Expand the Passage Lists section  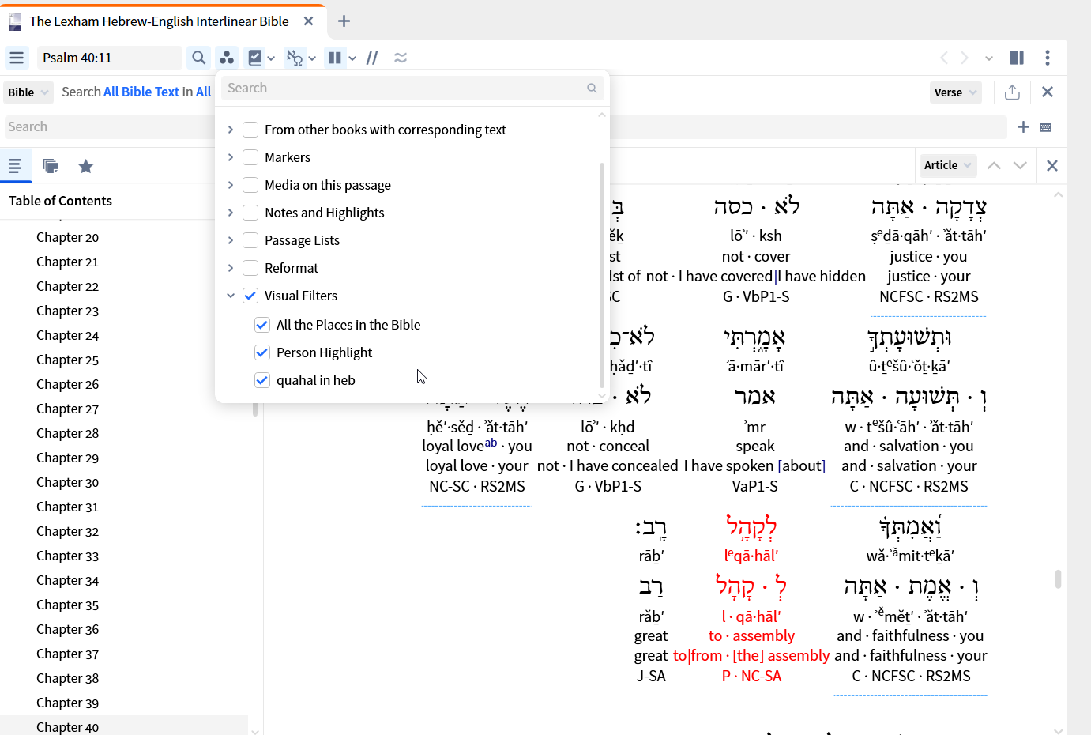(x=231, y=240)
